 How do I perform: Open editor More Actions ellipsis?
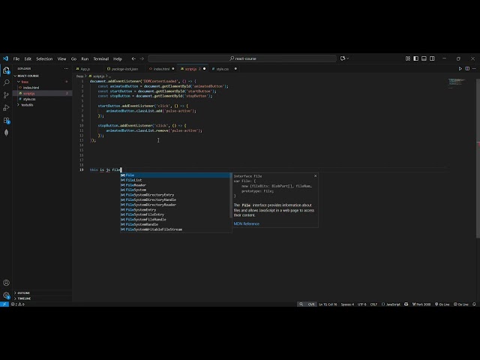coord(474,69)
